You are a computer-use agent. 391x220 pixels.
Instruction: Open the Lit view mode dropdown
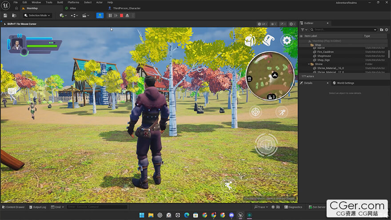click(x=263, y=24)
